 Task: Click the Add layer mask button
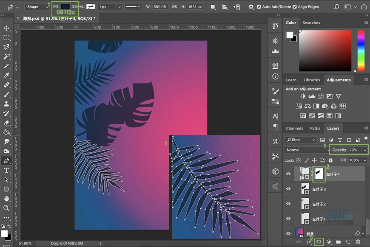319,241
